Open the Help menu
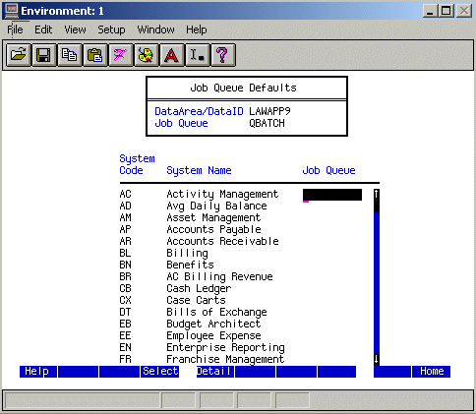Viewport: 476px width, 414px height. [197, 30]
